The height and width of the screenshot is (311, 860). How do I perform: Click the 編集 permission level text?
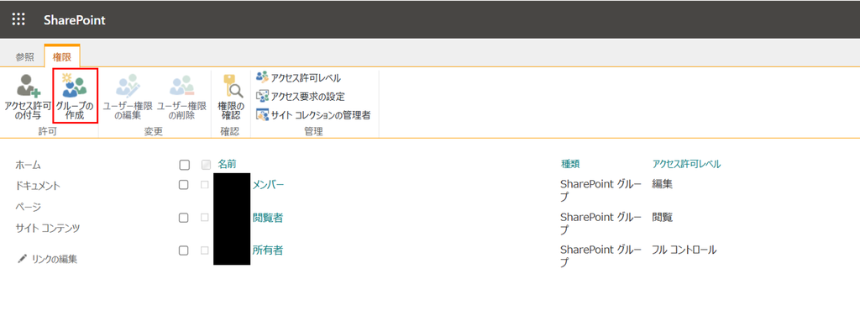pos(662,184)
